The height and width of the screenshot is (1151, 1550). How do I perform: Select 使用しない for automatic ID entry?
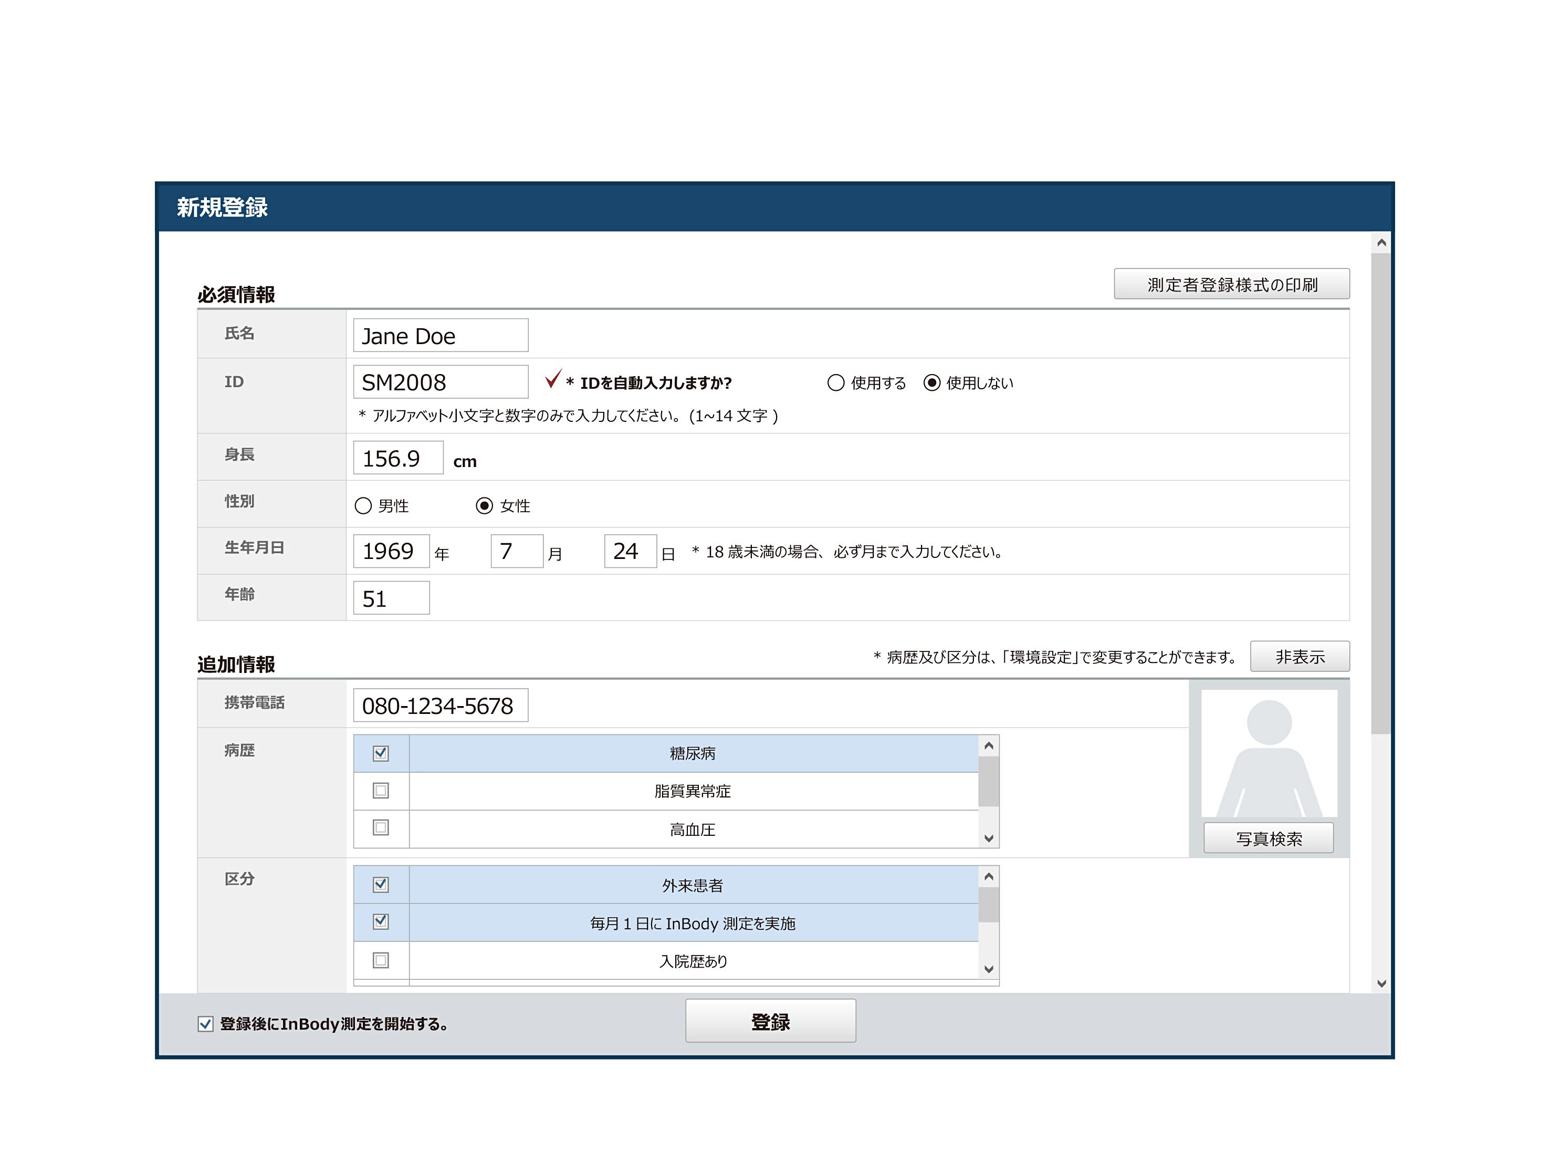tap(931, 382)
